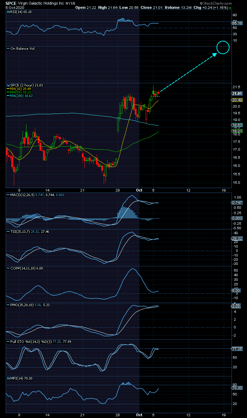Click the 5.56 PMO value tag
This screenshot has height=418, width=247.
[236, 306]
